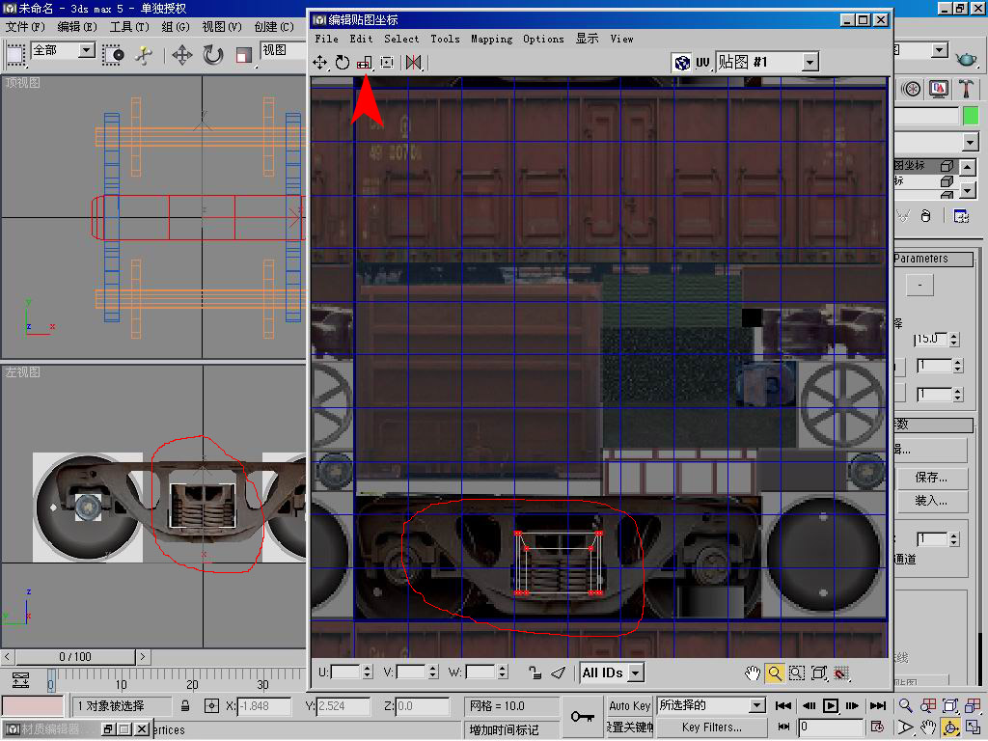The height and width of the screenshot is (741, 988).
Task: Open the Tools menu in UV editor
Action: 445,39
